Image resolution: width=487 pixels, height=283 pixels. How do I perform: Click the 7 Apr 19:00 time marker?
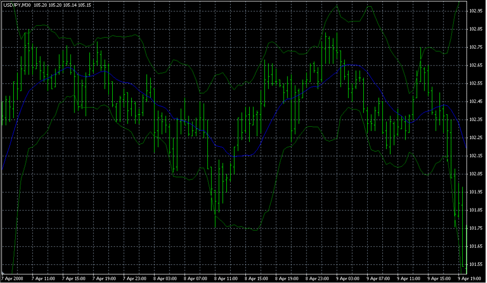[104, 278]
